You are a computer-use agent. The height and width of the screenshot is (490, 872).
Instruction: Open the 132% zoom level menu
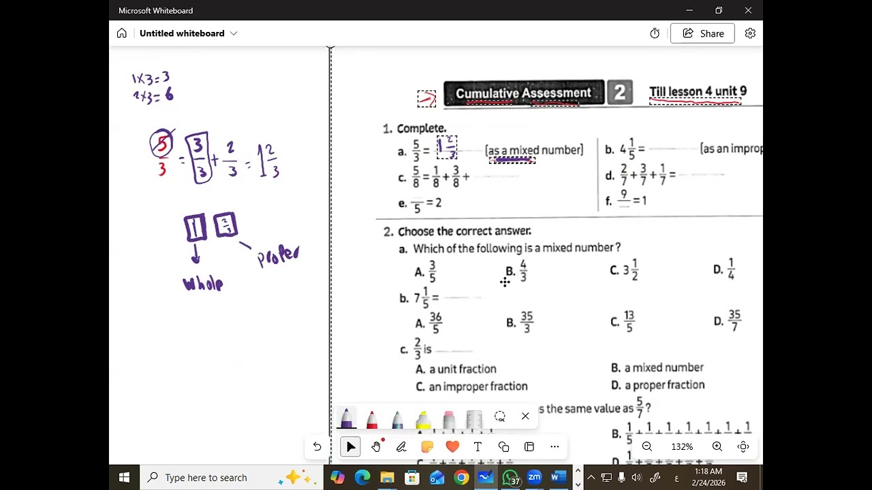coord(682,446)
